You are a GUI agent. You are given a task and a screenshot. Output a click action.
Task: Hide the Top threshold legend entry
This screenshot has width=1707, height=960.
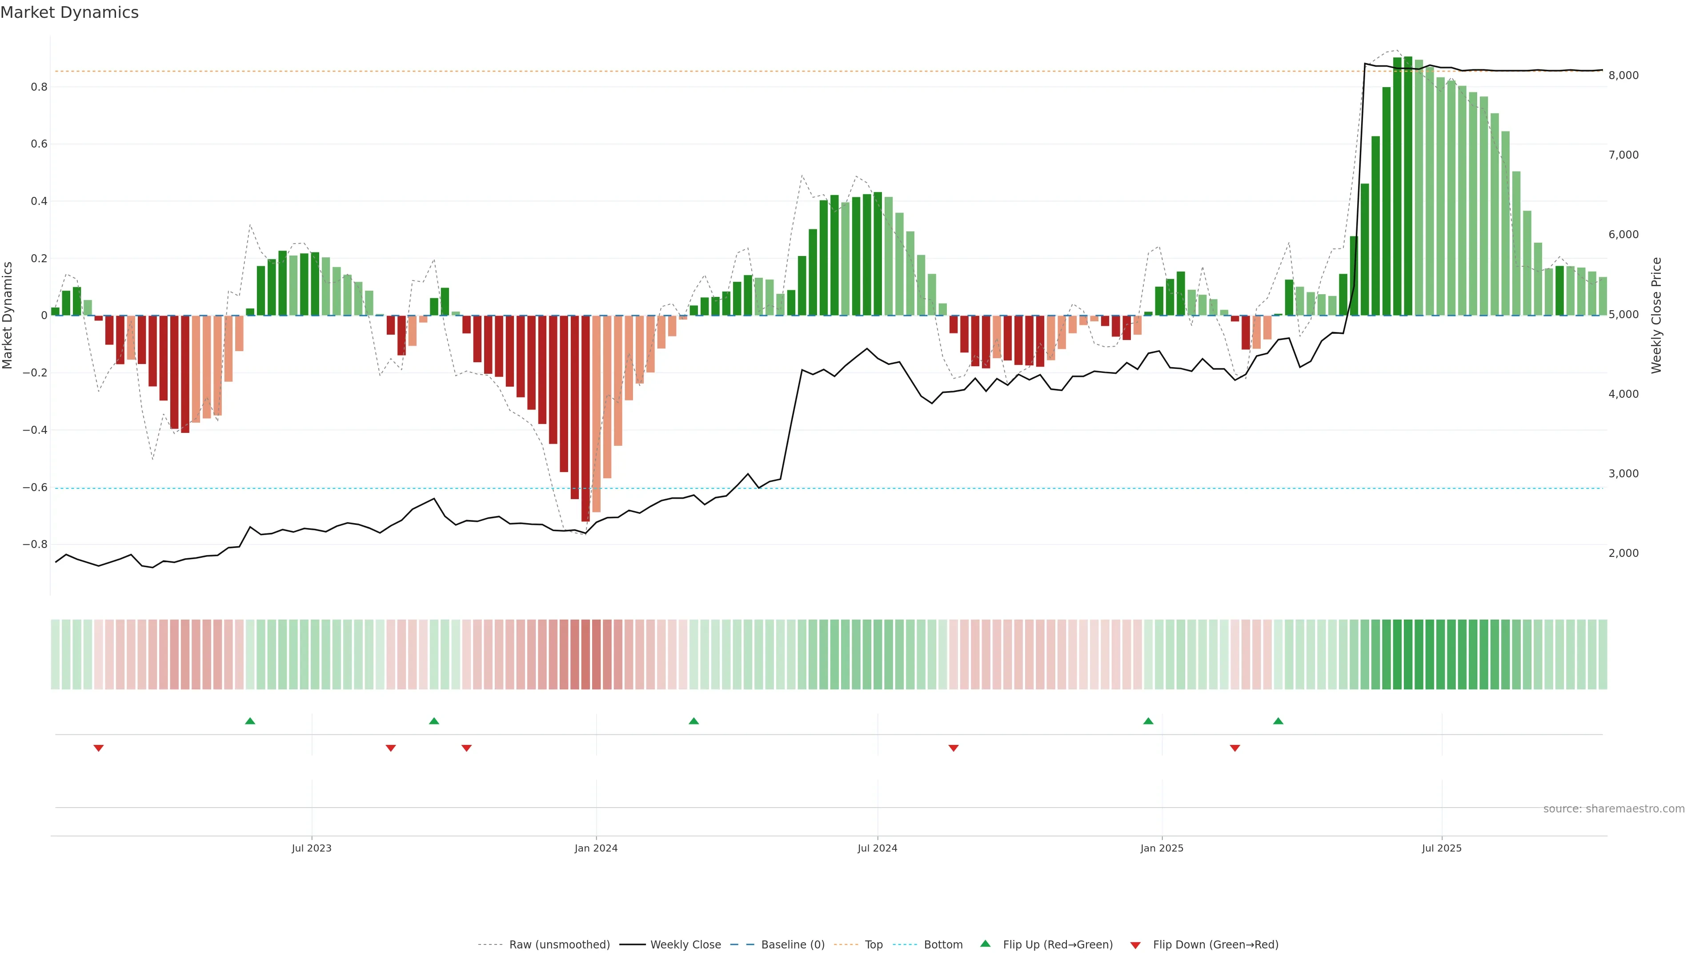point(874,945)
